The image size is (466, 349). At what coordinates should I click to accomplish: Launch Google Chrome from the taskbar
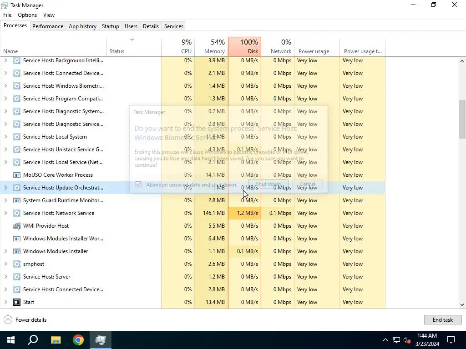click(x=78, y=340)
